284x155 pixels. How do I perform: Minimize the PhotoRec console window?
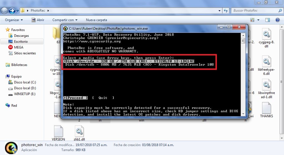coord(221,27)
